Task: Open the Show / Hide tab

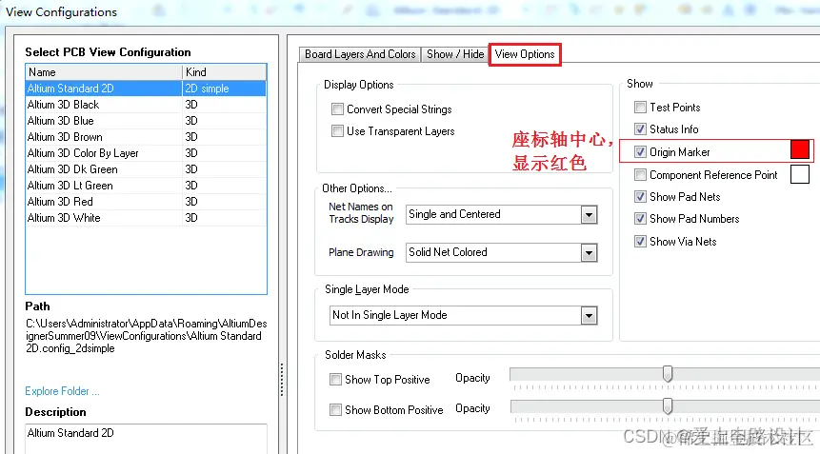Action: click(455, 54)
